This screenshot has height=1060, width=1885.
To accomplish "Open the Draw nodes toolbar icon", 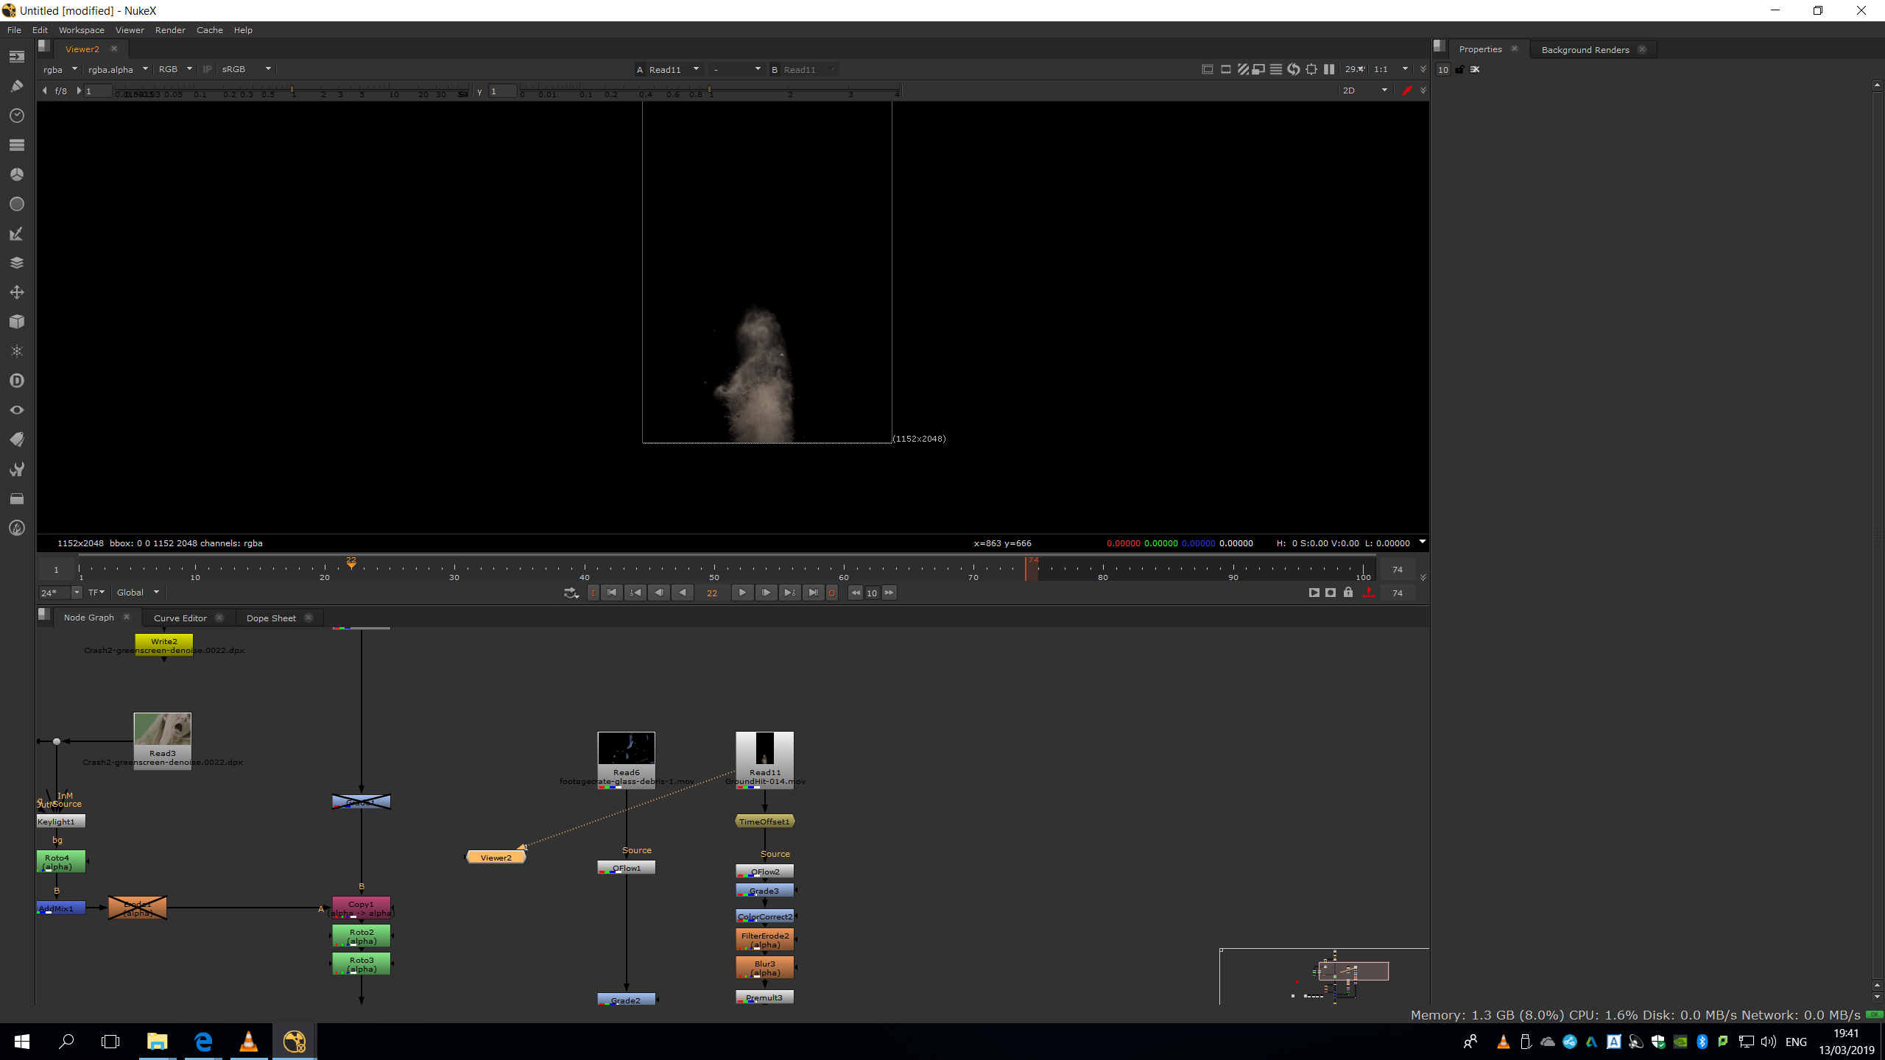I will (x=17, y=86).
